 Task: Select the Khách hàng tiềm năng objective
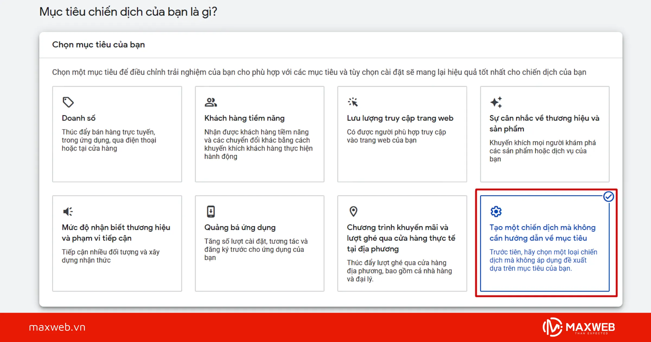point(259,134)
